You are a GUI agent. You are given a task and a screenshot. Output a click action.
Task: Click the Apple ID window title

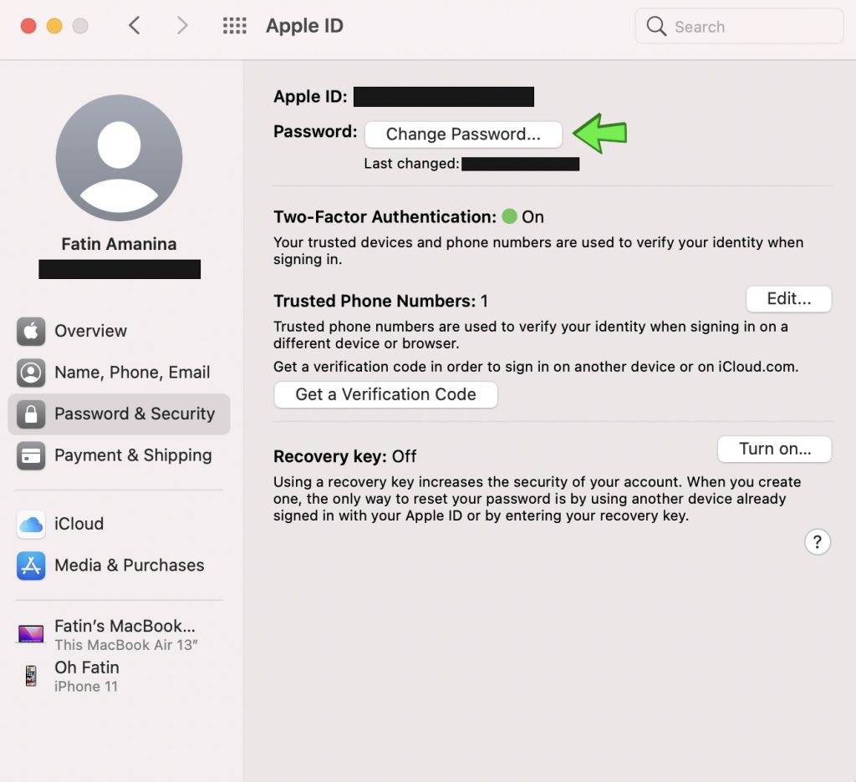304,26
